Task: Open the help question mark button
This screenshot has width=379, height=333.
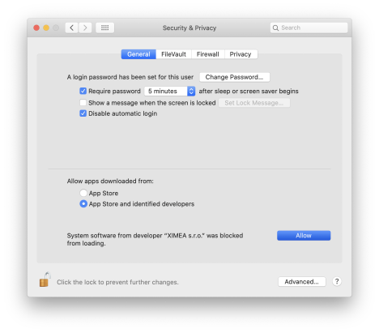Action: (337, 281)
